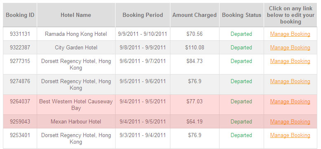This screenshot has height=149, width=321.
Task: Open Manage Booking for Mexan Harbour Hotel
Action: [x=290, y=122]
